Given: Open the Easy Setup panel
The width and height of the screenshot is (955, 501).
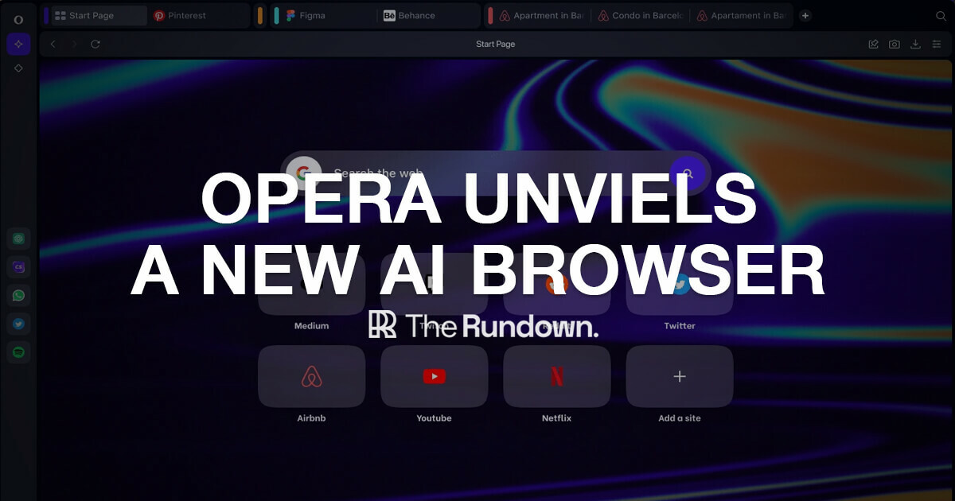Looking at the screenshot, I should pos(938,44).
